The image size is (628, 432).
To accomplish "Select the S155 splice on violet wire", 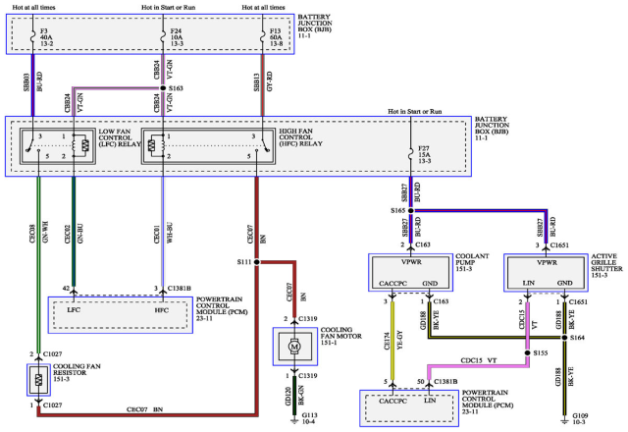I will [x=527, y=351].
